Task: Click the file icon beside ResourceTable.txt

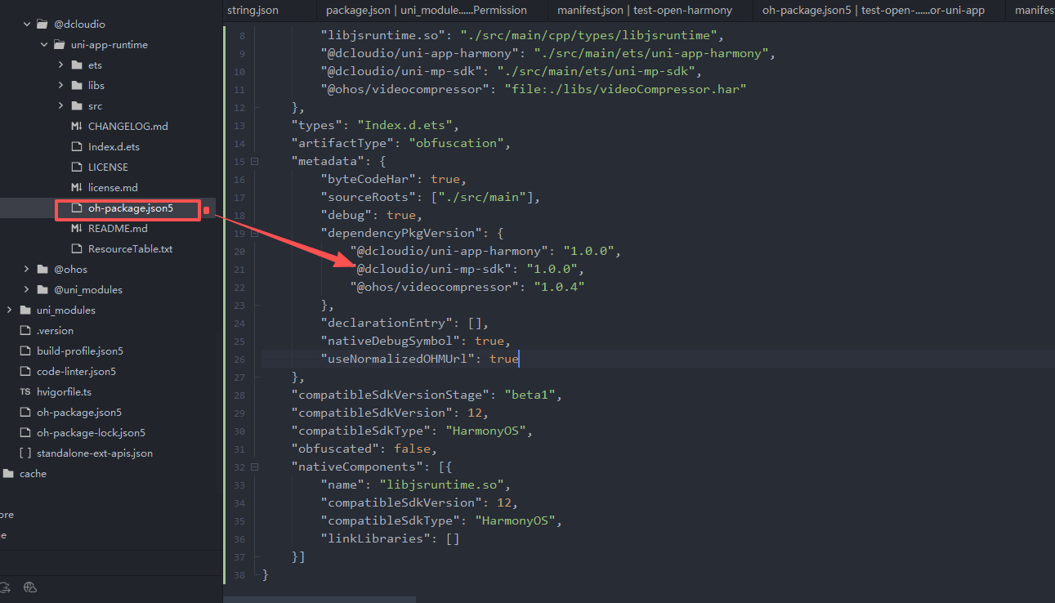Action: point(76,248)
